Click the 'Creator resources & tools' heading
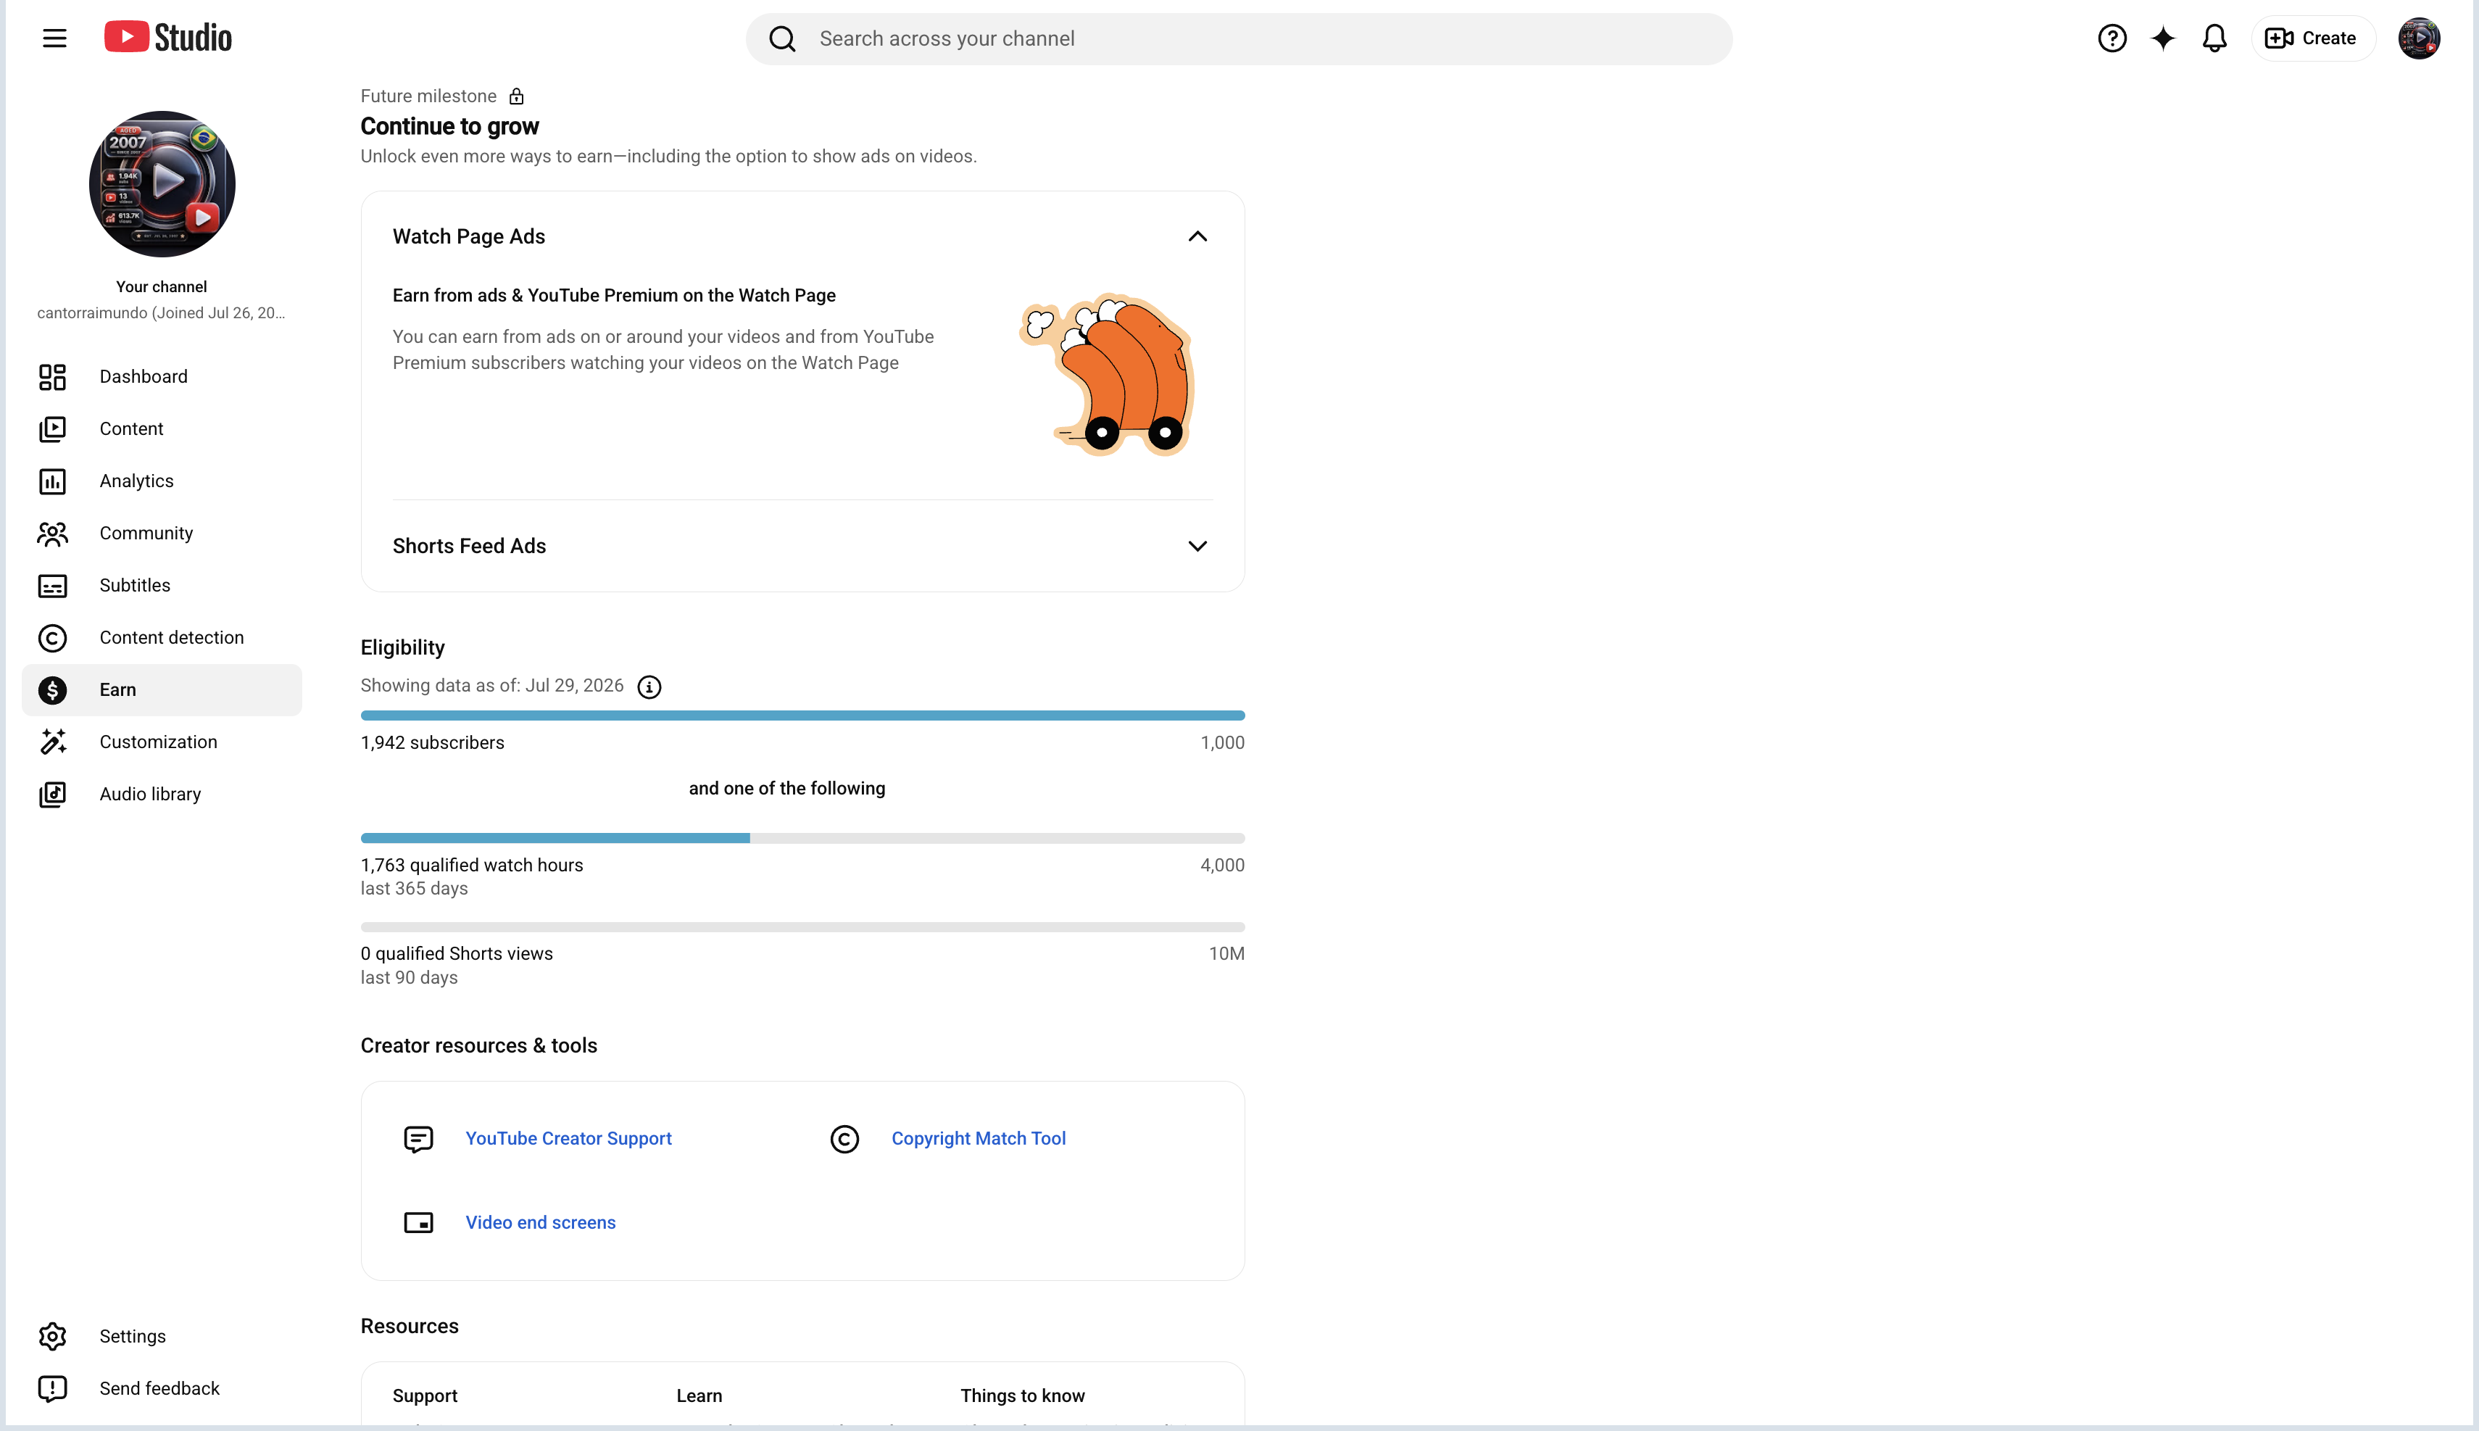Viewport: 2479px width, 1431px height. tap(478, 1046)
